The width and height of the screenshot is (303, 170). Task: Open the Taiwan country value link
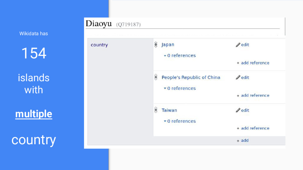click(x=169, y=110)
